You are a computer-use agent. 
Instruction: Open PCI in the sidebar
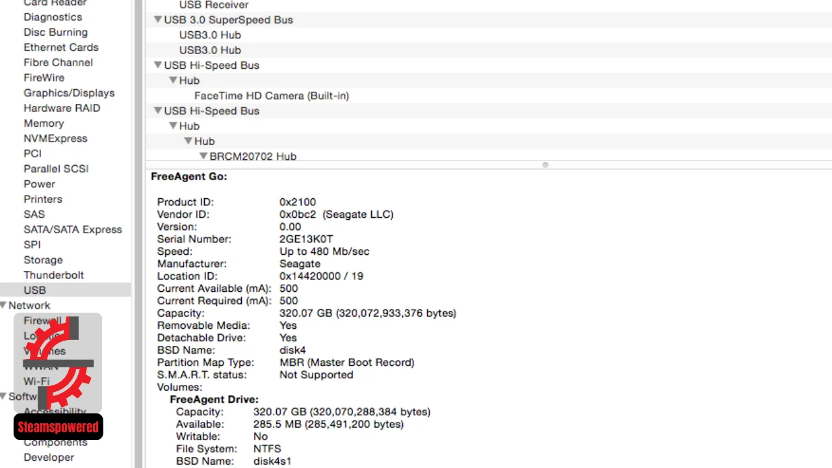(x=32, y=153)
